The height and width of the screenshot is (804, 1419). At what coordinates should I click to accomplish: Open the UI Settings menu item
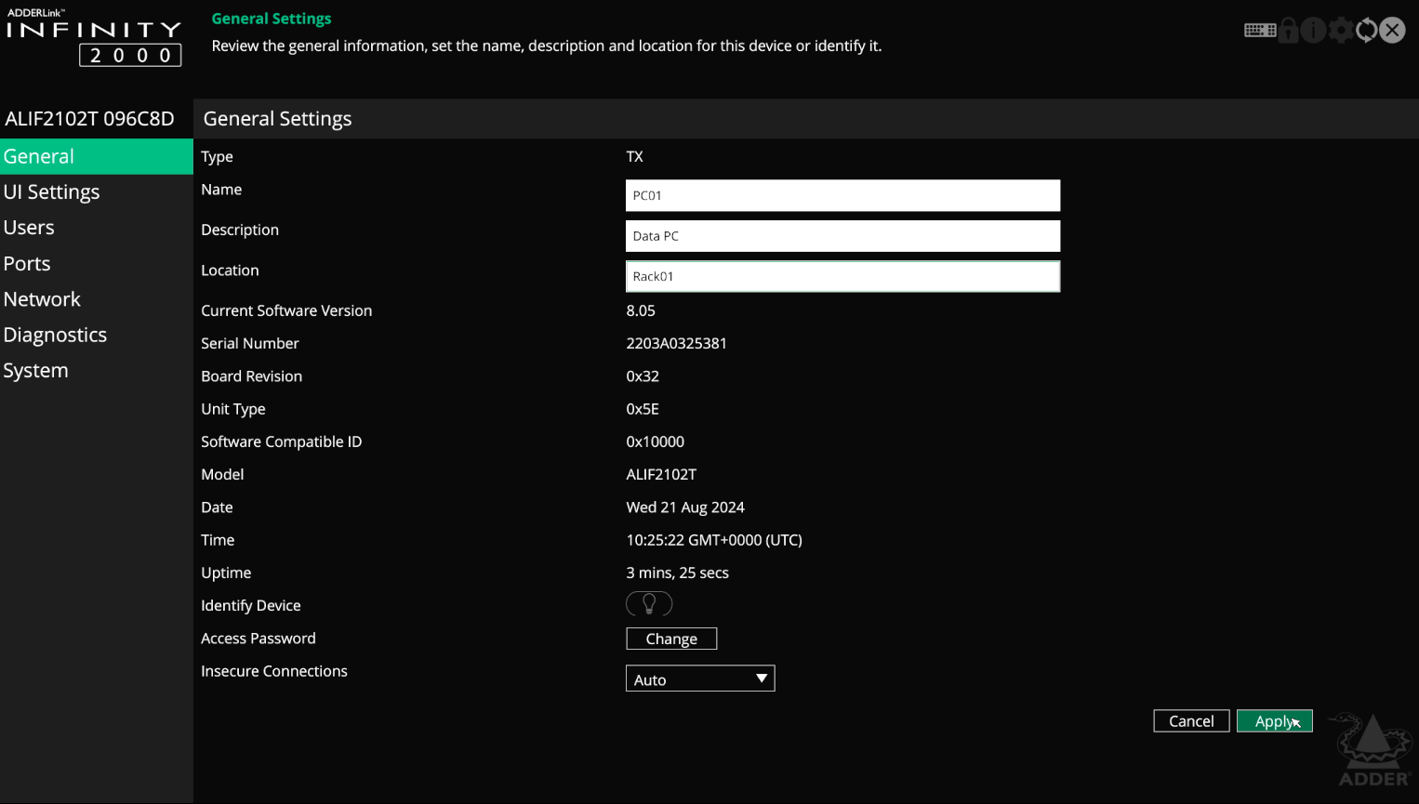pos(52,192)
